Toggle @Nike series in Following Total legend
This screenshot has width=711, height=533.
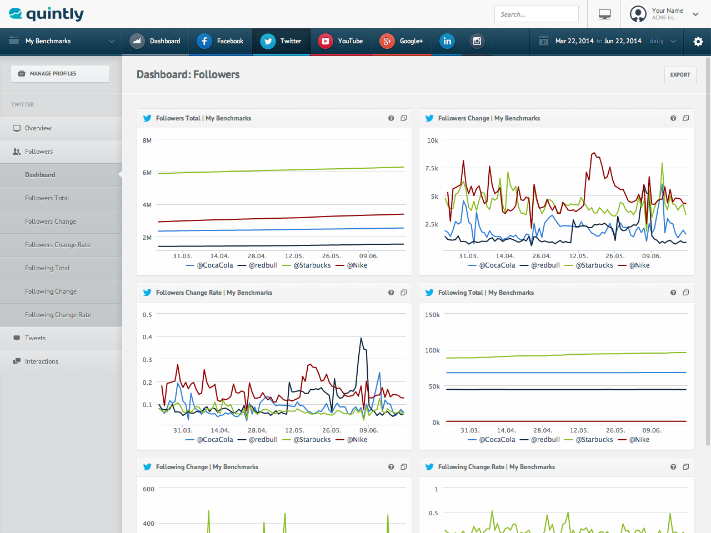point(634,440)
